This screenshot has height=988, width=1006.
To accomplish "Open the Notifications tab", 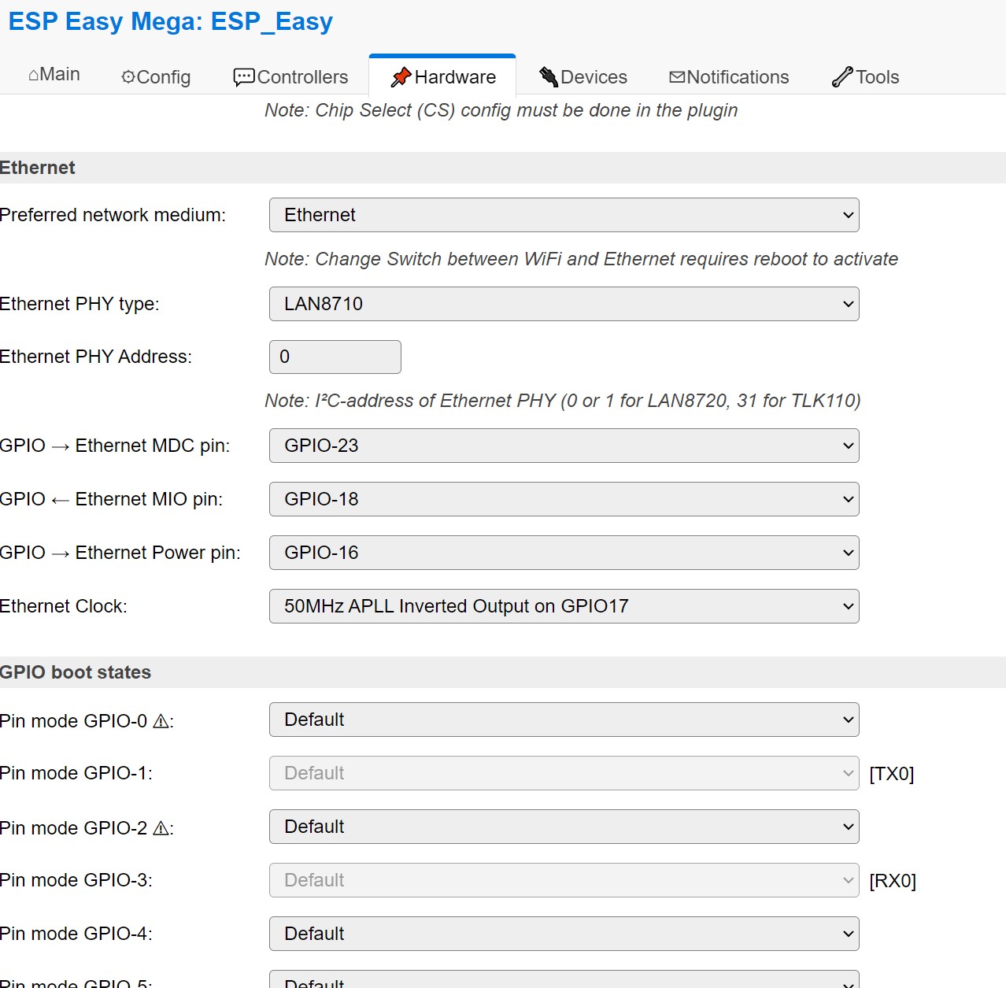I will coord(729,77).
